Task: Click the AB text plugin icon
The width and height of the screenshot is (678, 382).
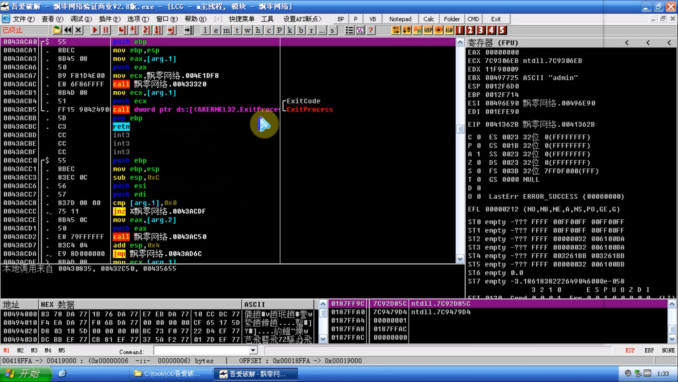Action: coord(417,30)
